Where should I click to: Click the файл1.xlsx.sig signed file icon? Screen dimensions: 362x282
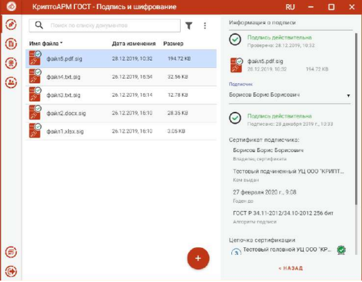point(35,131)
